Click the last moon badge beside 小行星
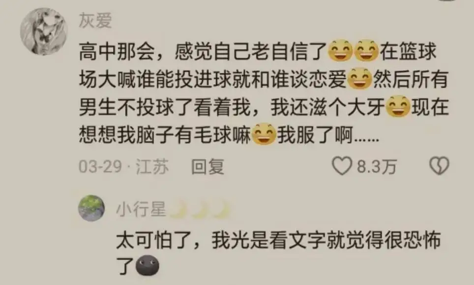 coord(222,209)
